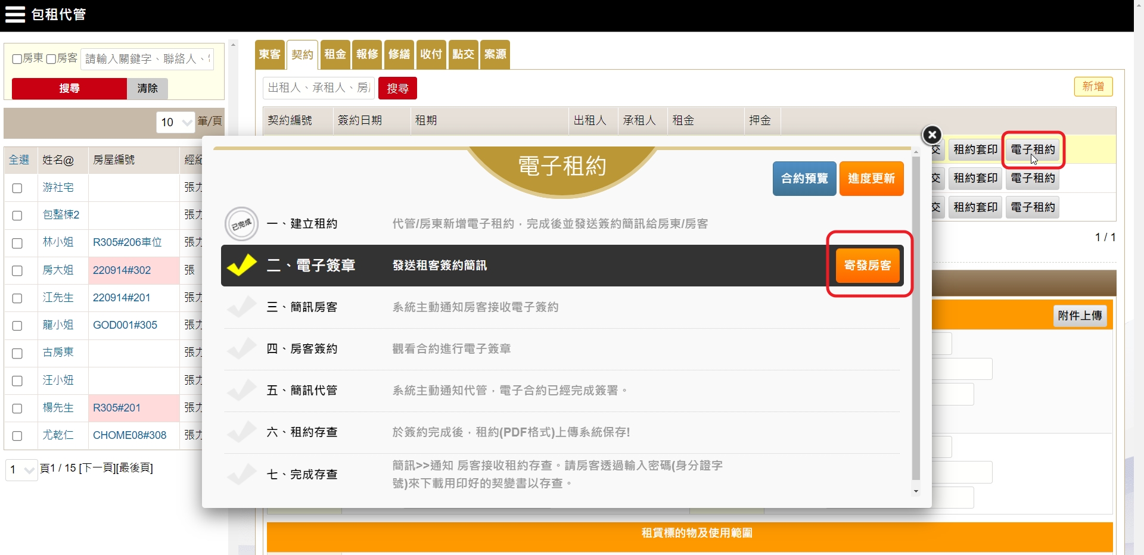Click the scroll-down arrow of the popup

pyautogui.click(x=916, y=491)
